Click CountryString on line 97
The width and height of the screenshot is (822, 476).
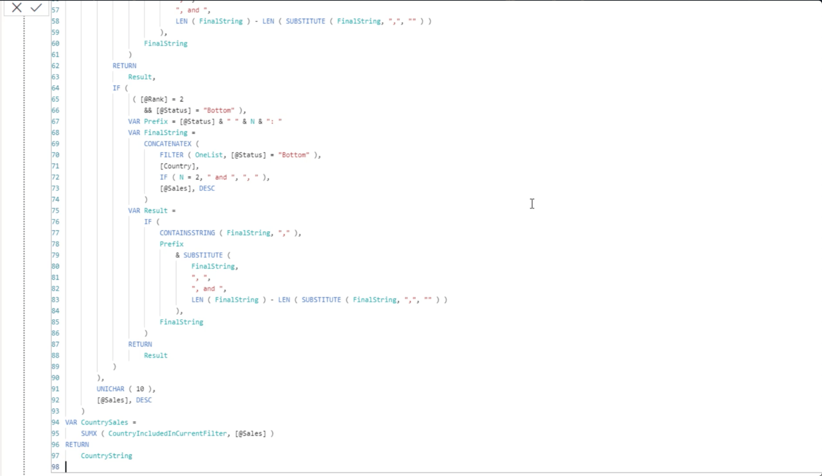(106, 456)
